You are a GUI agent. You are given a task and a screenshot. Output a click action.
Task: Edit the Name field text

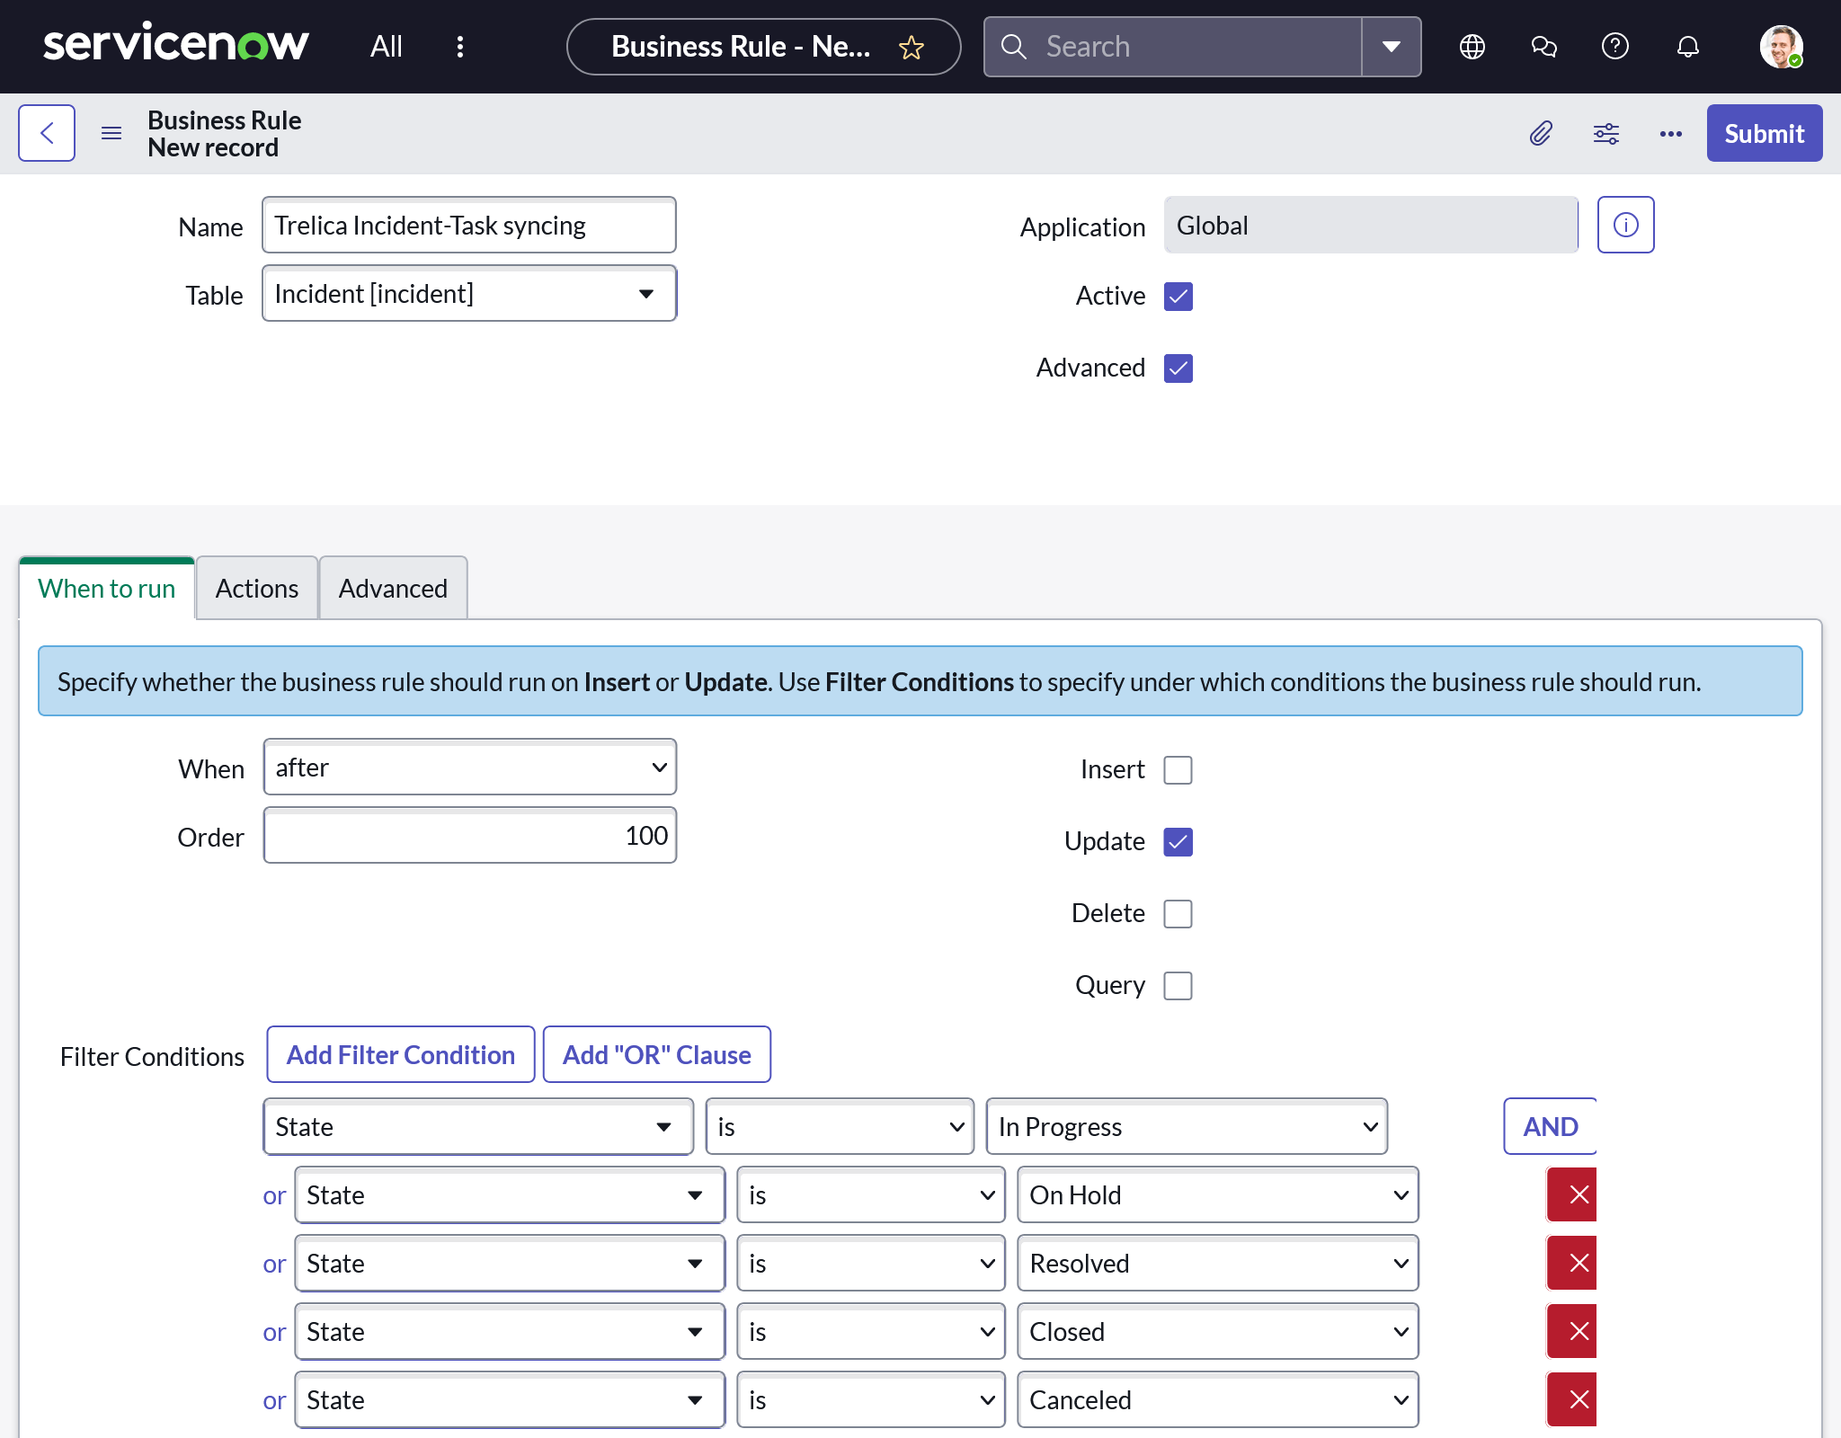pos(469,225)
